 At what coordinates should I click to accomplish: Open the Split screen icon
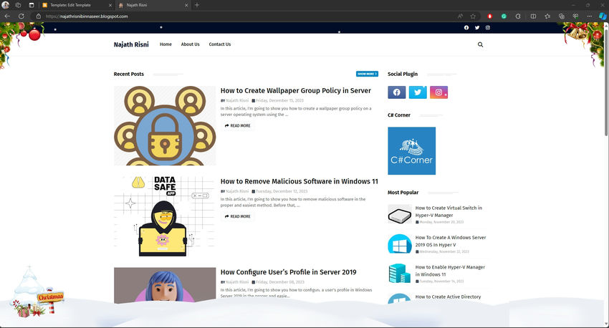tap(533, 16)
